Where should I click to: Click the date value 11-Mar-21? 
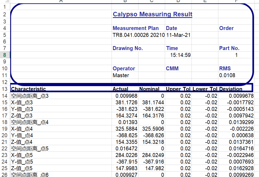(178, 35)
